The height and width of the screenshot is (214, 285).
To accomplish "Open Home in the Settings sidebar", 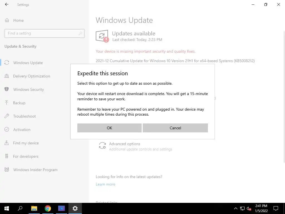I will pyautogui.click(x=18, y=20).
